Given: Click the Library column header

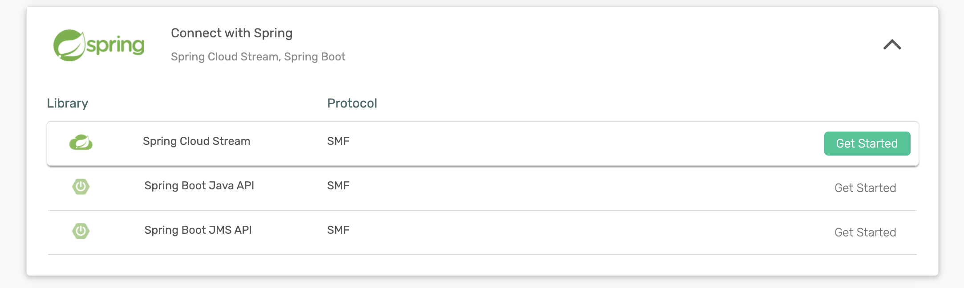Looking at the screenshot, I should click(x=68, y=103).
